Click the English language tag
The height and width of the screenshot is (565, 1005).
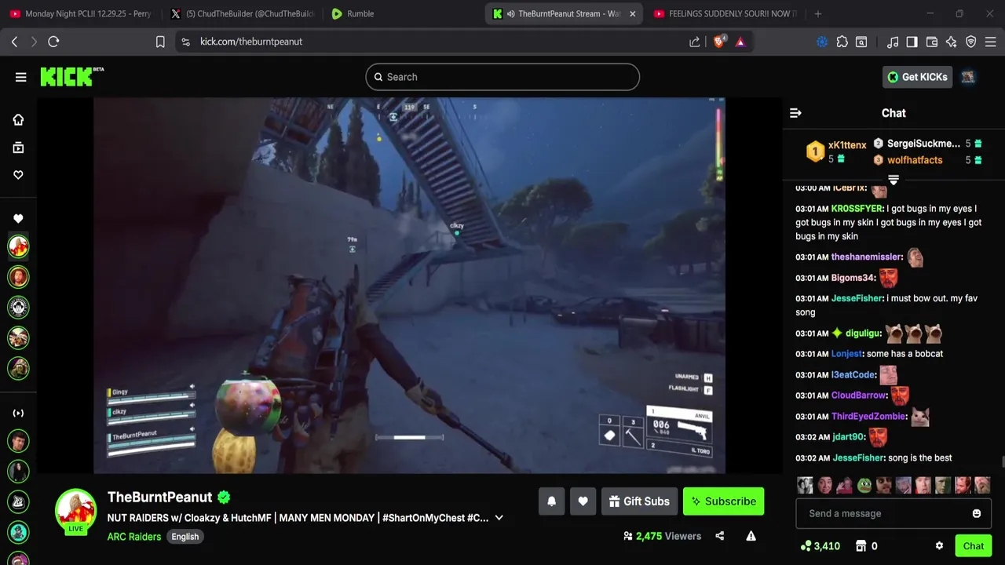[x=185, y=537]
